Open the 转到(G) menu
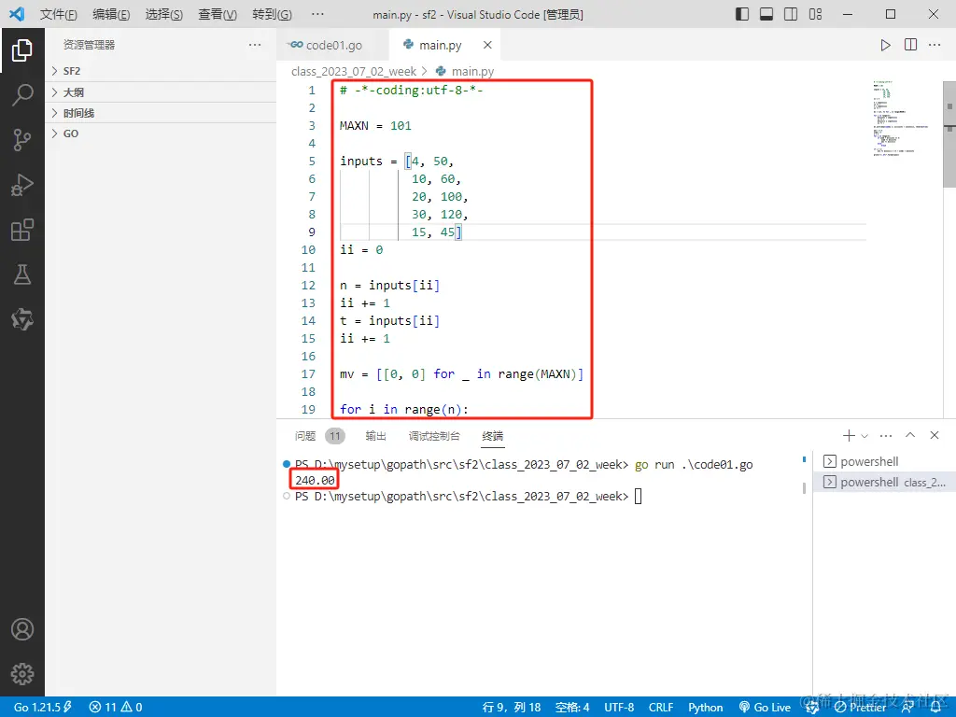Image resolution: width=956 pixels, height=717 pixels. (x=272, y=14)
